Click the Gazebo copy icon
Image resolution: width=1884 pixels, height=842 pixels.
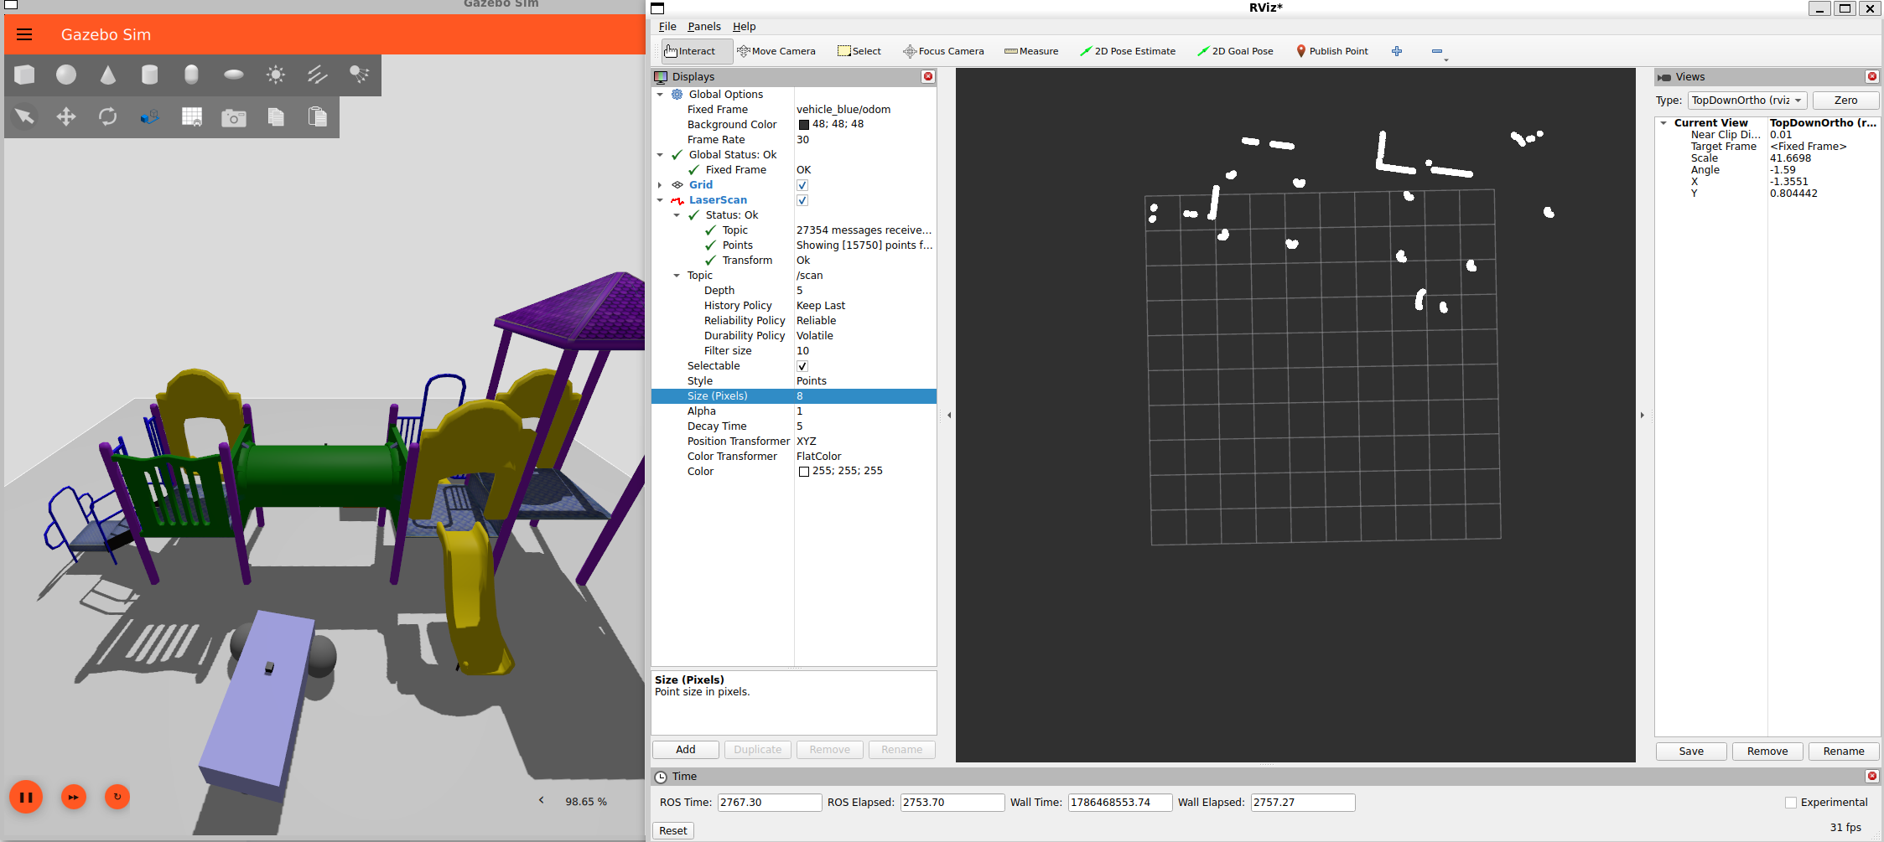coord(276,116)
